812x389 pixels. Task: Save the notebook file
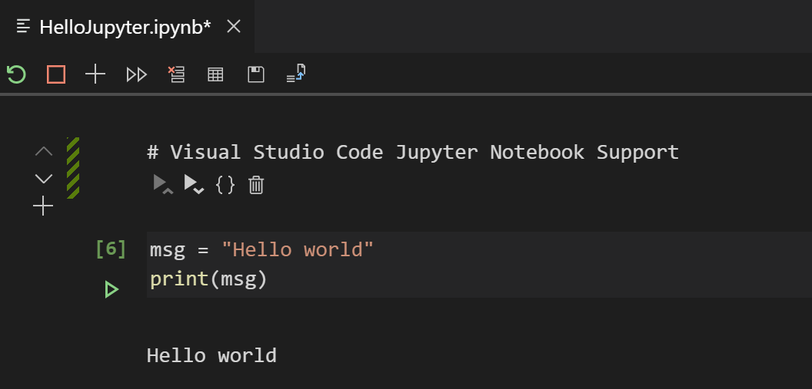click(x=256, y=74)
